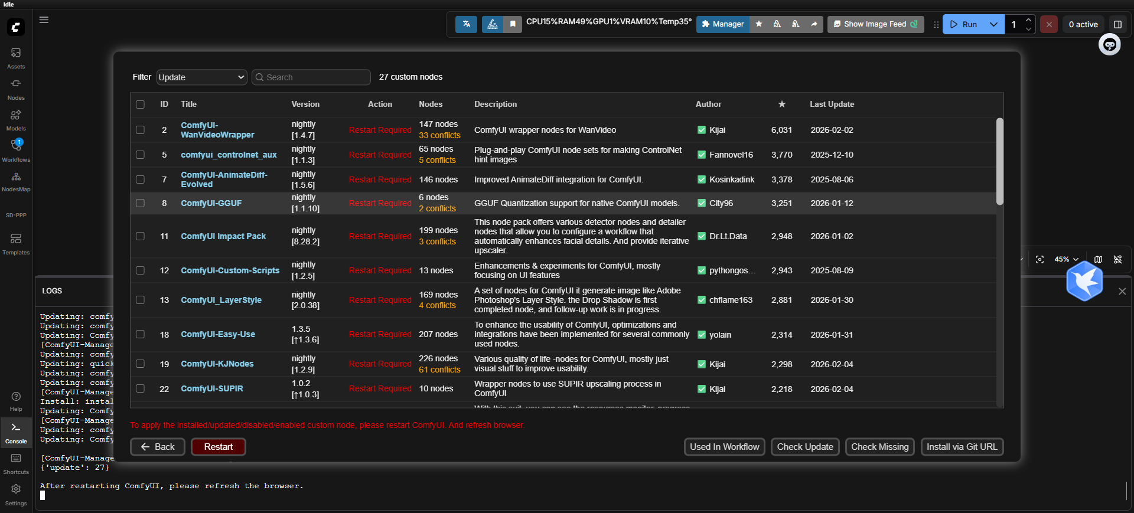Toggle link visibility icon in canvas toolbar
This screenshot has width=1134, height=513.
point(1117,259)
